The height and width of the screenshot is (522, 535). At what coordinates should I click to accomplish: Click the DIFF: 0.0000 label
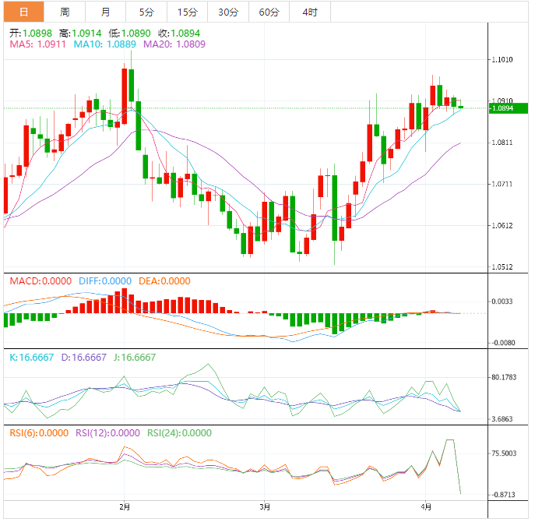(105, 281)
